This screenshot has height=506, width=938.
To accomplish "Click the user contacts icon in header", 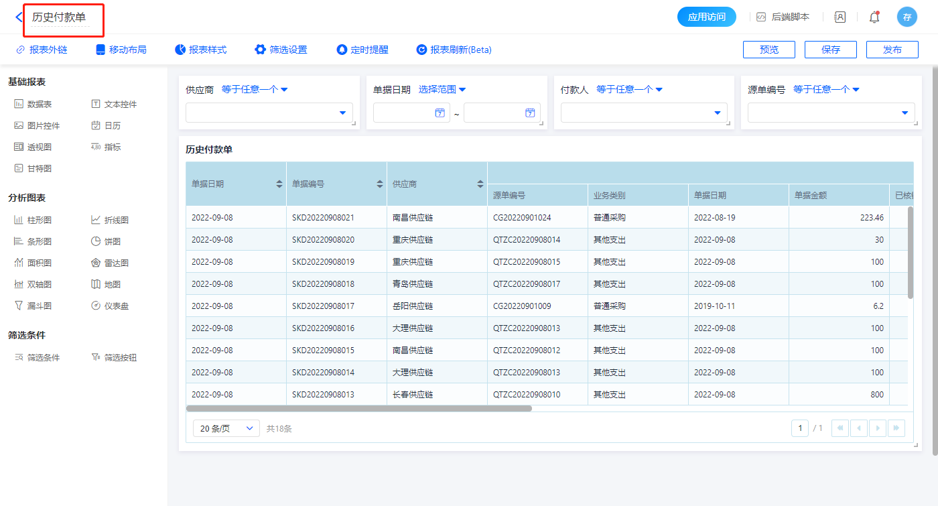I will pyautogui.click(x=840, y=17).
